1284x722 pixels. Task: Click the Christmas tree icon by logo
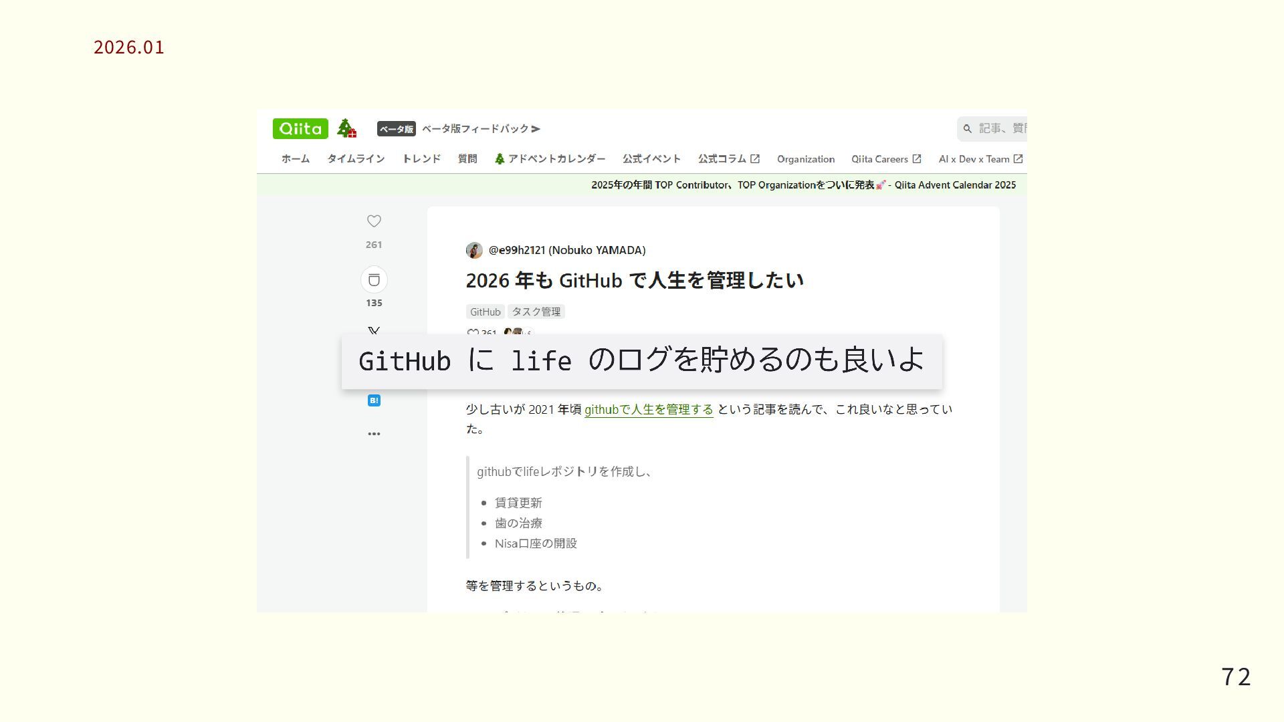click(x=346, y=128)
